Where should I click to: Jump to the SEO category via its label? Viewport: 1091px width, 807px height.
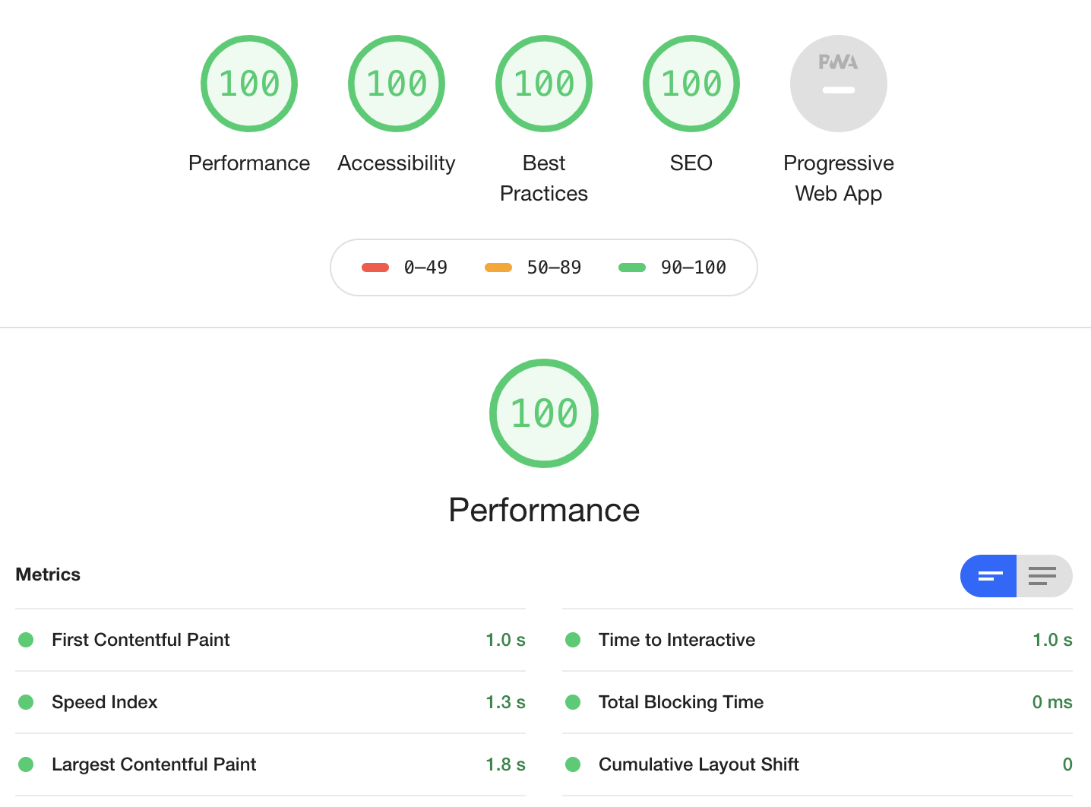691,163
